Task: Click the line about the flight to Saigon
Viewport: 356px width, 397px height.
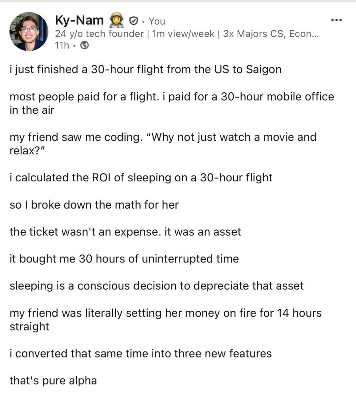Action: coord(145,70)
